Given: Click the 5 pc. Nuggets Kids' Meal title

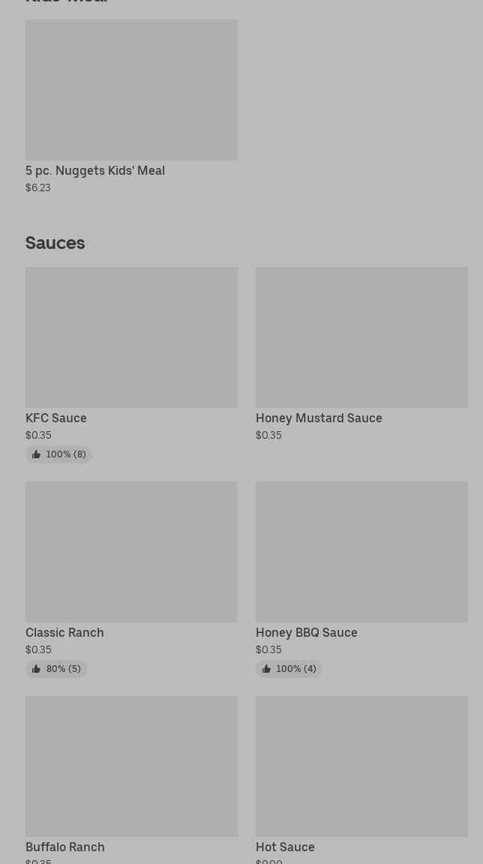Looking at the screenshot, I should tap(95, 171).
